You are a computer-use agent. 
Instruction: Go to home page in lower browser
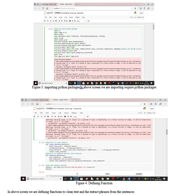coord(37,104)
